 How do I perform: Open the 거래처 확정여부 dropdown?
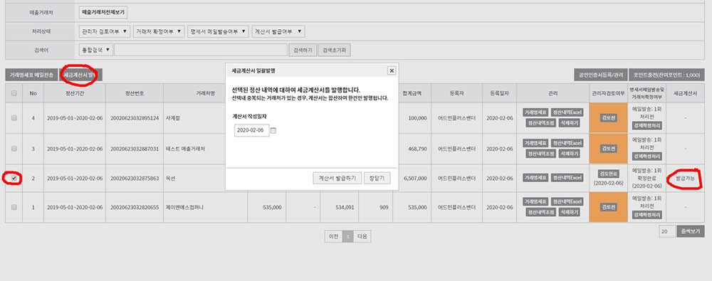[159, 31]
